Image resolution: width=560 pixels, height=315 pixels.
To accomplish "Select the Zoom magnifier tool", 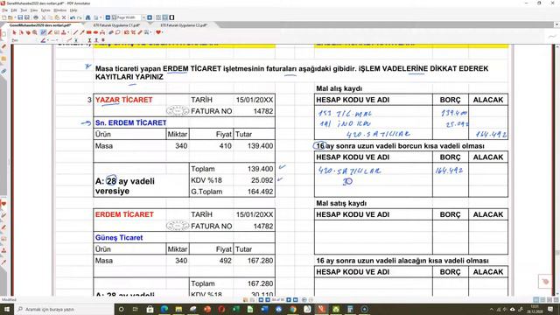I will [x=35, y=32].
